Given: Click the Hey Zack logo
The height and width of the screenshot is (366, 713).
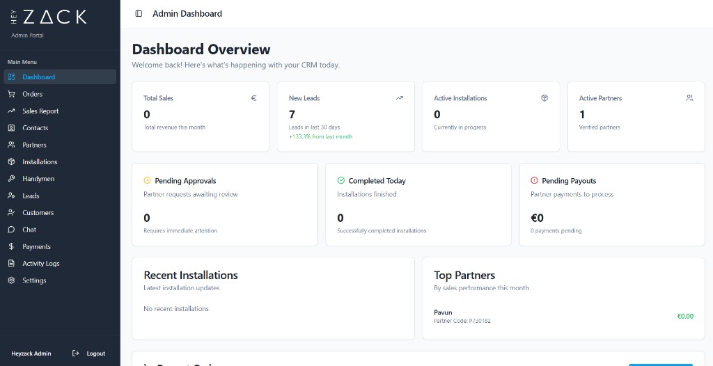Looking at the screenshot, I should (48, 17).
